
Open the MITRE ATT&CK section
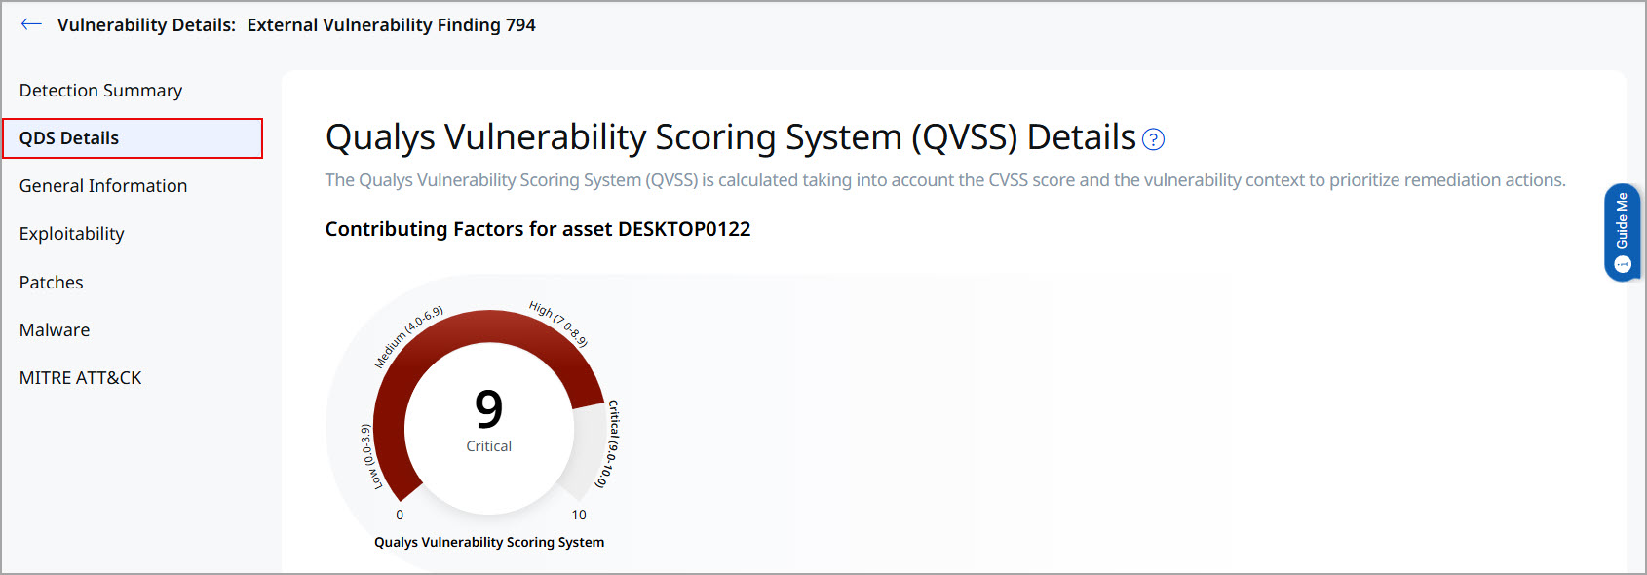(81, 378)
